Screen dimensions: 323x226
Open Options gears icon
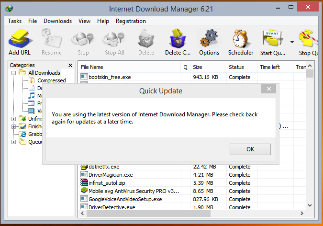(209, 38)
